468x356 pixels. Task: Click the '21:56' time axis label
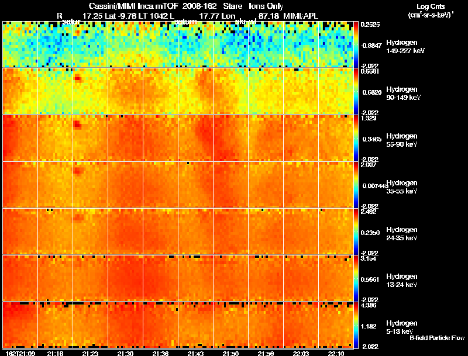click(x=266, y=353)
